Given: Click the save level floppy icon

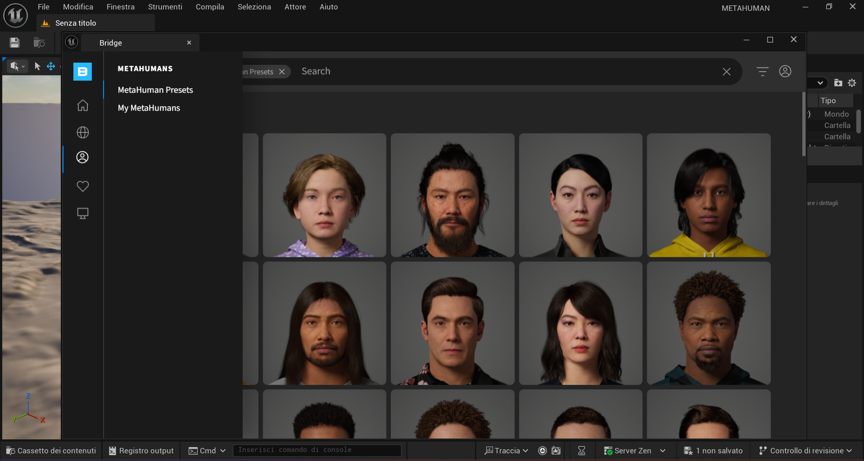Looking at the screenshot, I should 14,43.
